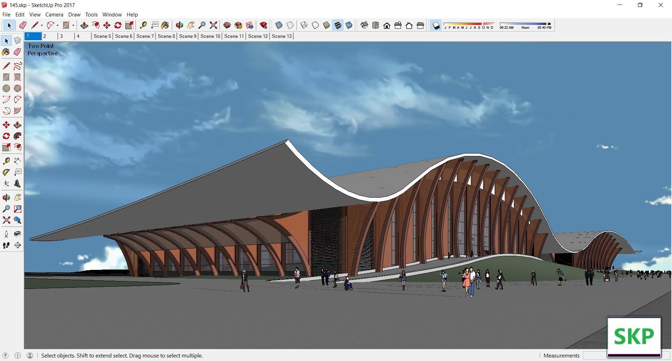Switch to the Front view
This screenshot has height=361, width=672.
pyautogui.click(x=387, y=25)
